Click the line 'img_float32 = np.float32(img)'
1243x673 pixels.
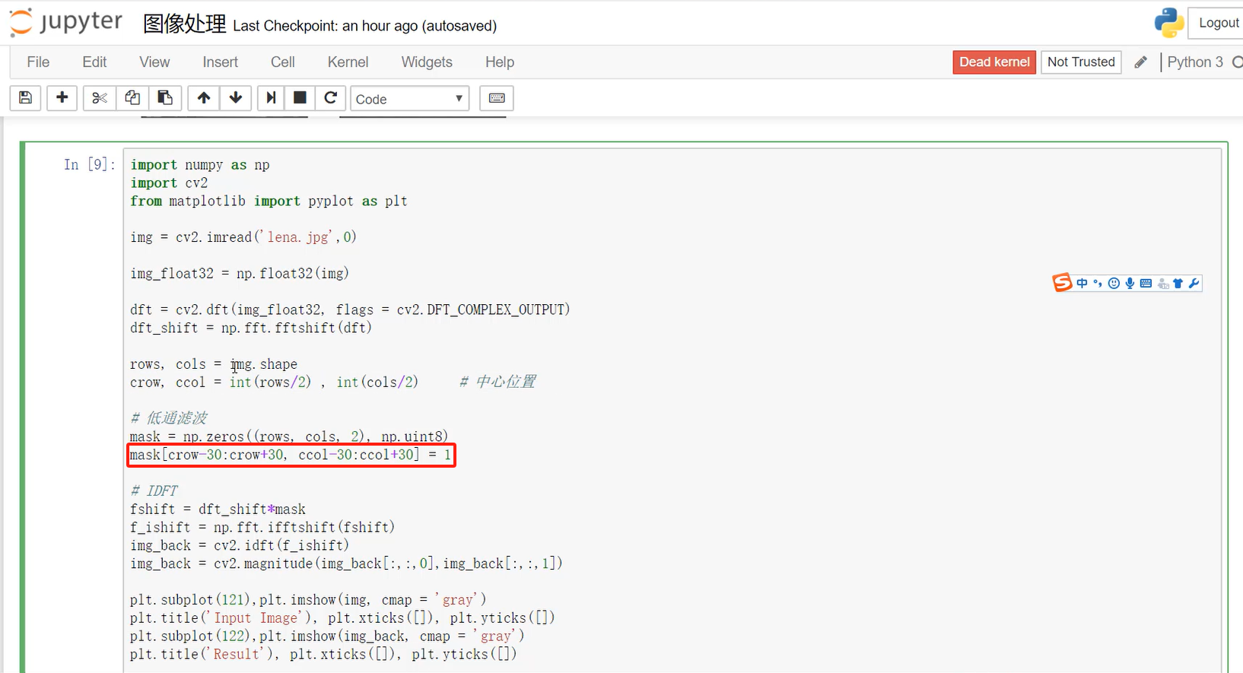click(240, 274)
